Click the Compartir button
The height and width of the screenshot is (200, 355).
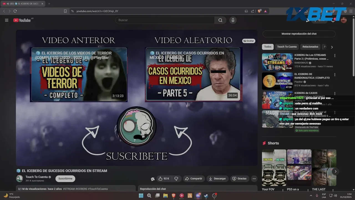tap(194, 179)
